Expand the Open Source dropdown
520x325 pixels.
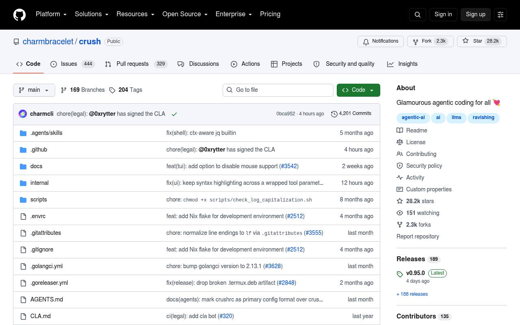[x=185, y=14]
